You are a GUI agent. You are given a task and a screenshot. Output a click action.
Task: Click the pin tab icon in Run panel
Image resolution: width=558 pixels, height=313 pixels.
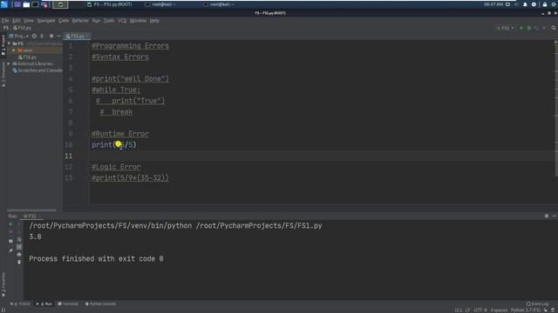pyautogui.click(x=10, y=250)
